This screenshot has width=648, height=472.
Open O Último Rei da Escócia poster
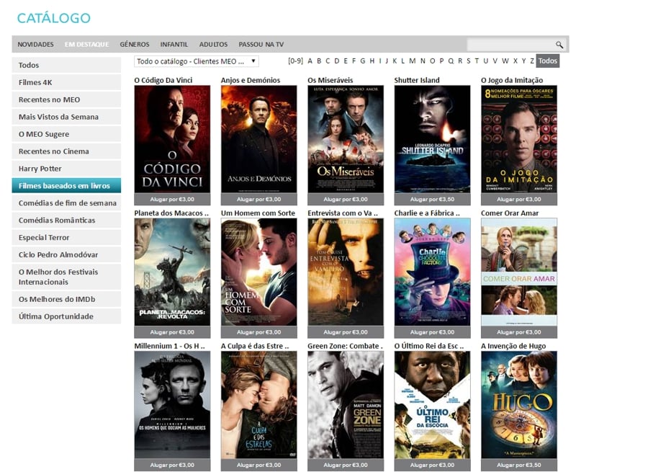432,404
